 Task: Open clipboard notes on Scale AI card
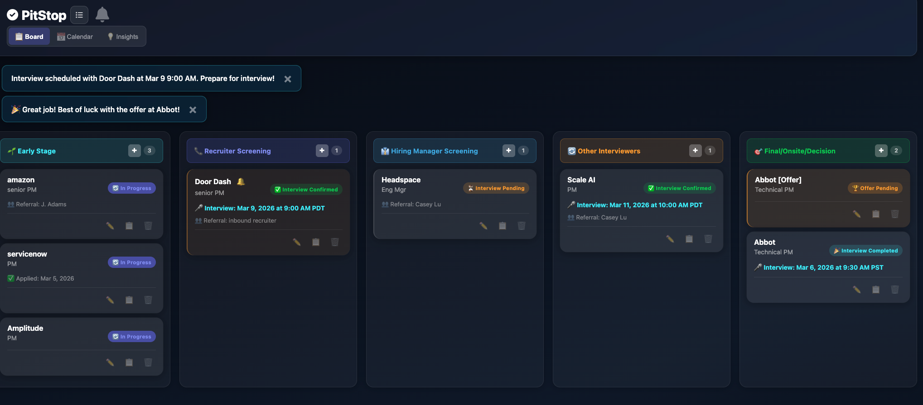689,238
